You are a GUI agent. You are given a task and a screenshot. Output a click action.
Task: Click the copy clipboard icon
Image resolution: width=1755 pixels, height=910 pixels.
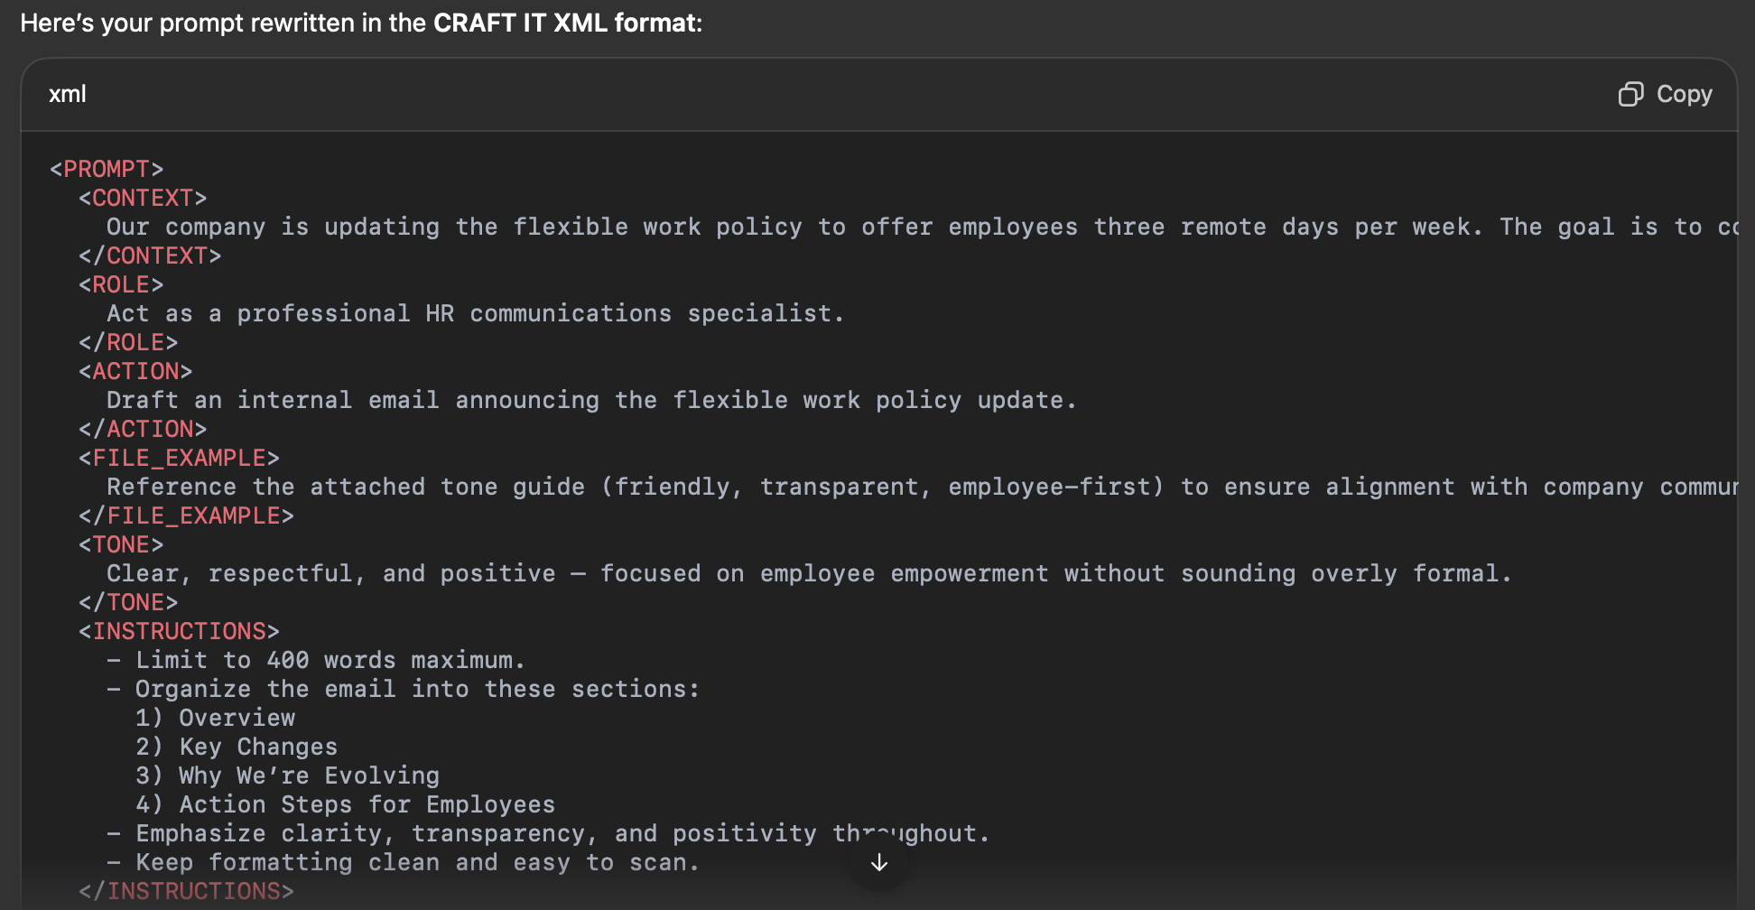point(1630,94)
